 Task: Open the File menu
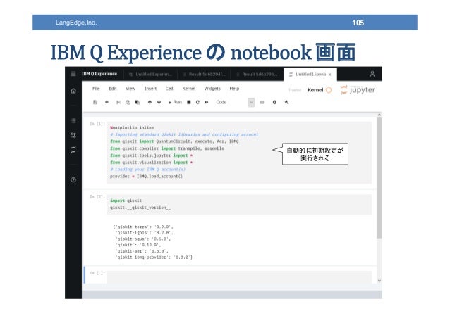click(x=96, y=89)
